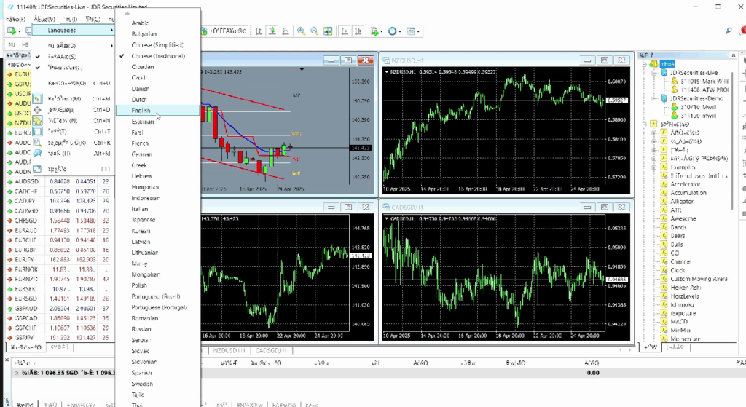Click the Alt+M chat bubbles icon
This screenshot has height=407, width=746.
coord(38,154)
